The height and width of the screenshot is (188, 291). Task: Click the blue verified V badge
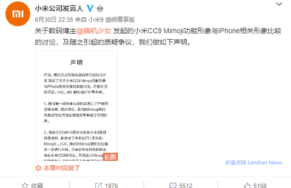(90, 8)
